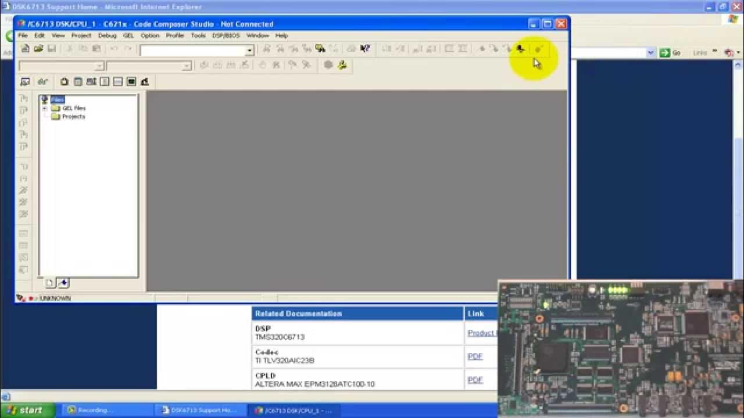Viewport: 744px width, 418px height.
Task: Click the black bag-shaped icon in third toolbar row
Action: point(65,81)
